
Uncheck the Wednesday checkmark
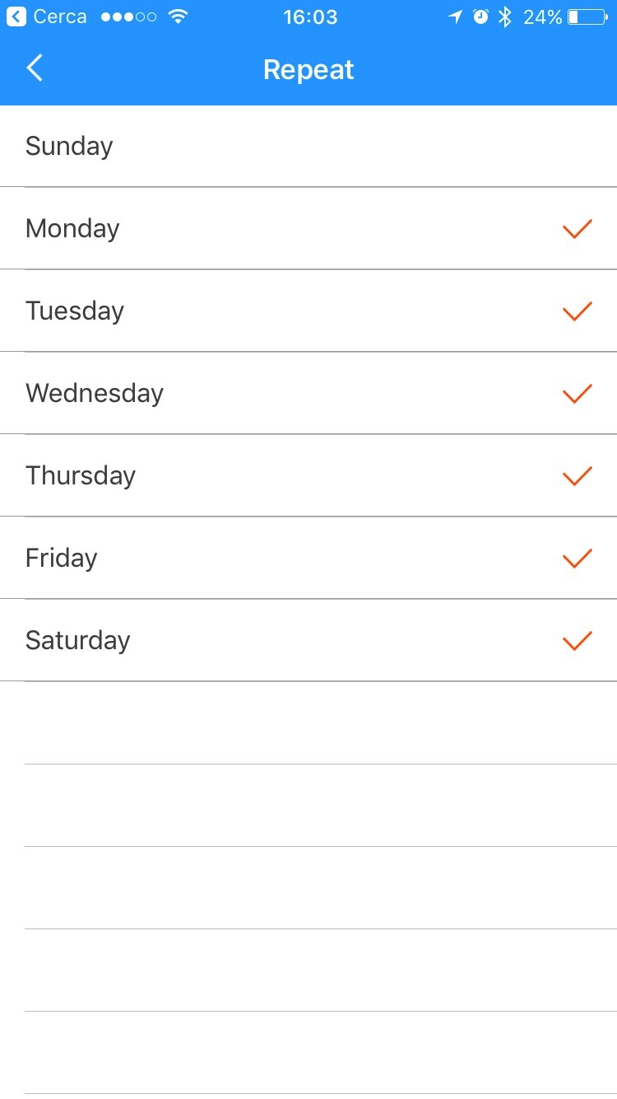577,394
